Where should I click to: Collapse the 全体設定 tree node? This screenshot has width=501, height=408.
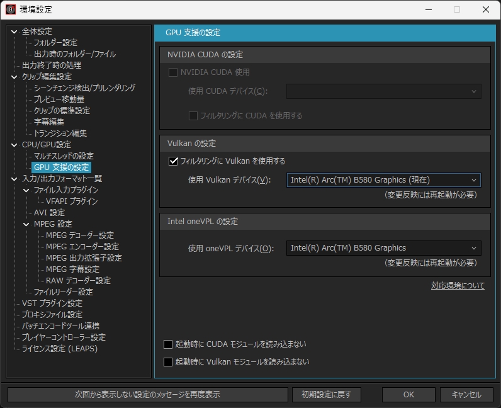(x=14, y=31)
